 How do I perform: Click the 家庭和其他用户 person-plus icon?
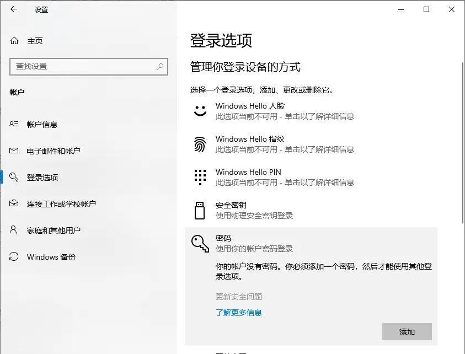14,230
